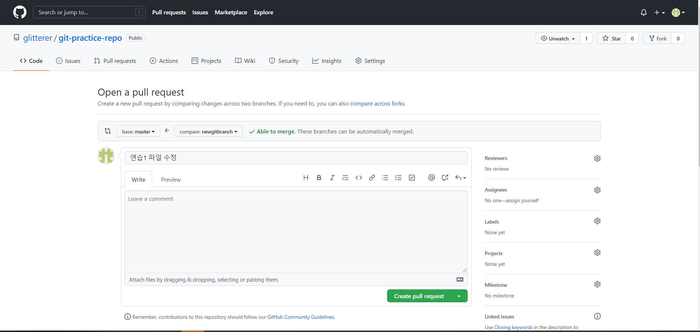The width and height of the screenshot is (700, 332).
Task: Open the Actions tab
Action: [164, 61]
